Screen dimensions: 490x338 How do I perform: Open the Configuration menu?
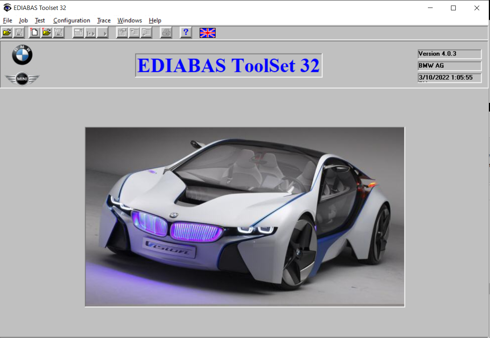(x=72, y=20)
